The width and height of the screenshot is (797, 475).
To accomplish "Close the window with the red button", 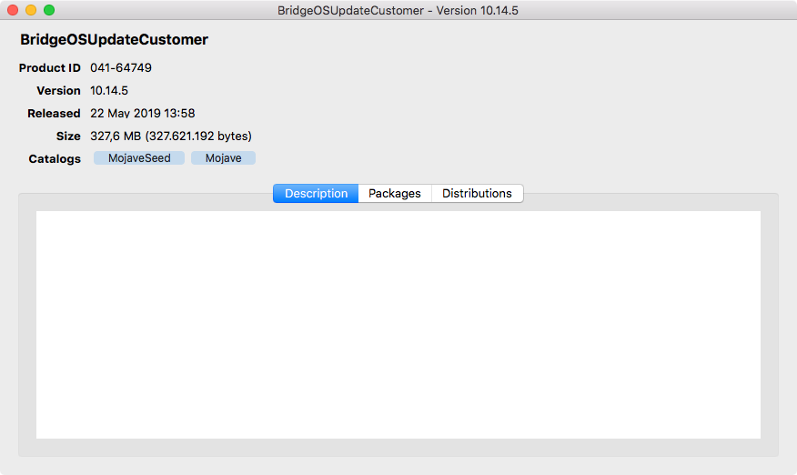I will [x=13, y=10].
